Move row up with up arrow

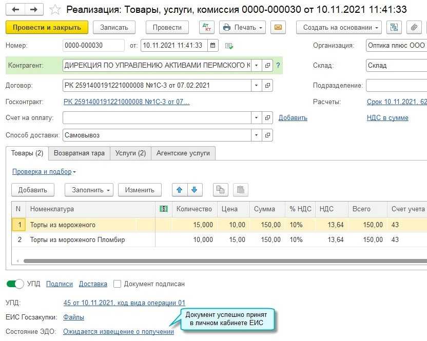click(180, 190)
